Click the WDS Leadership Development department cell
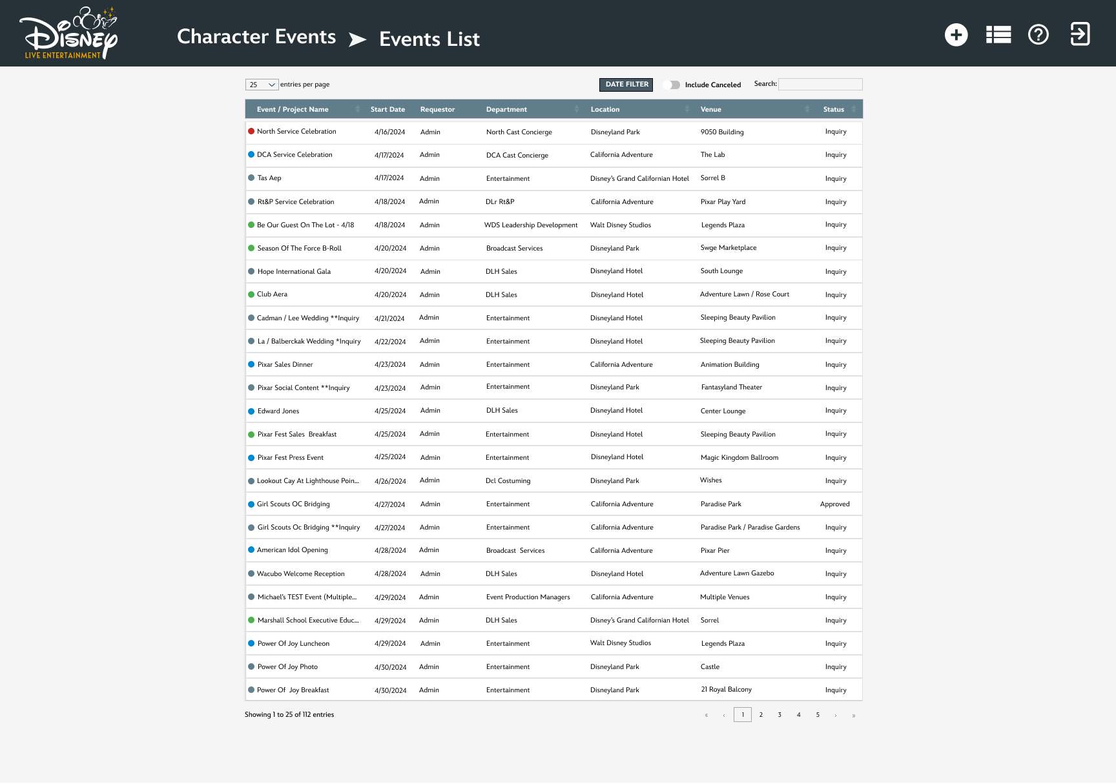 [x=531, y=225]
